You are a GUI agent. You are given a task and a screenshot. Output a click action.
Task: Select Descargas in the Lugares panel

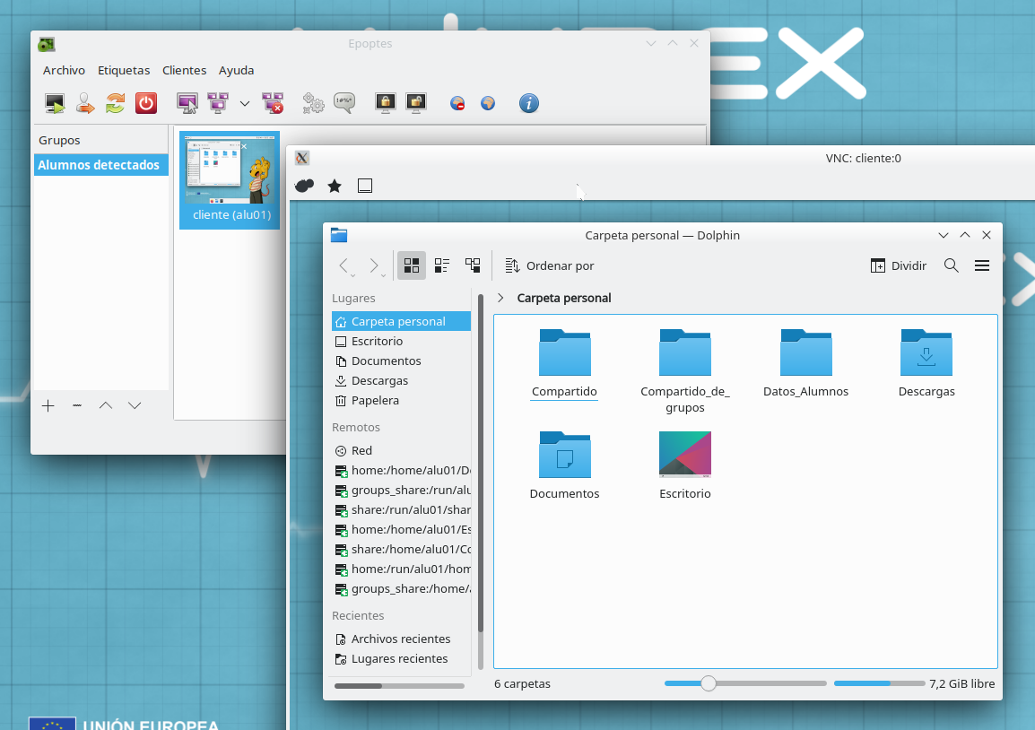pyautogui.click(x=379, y=380)
